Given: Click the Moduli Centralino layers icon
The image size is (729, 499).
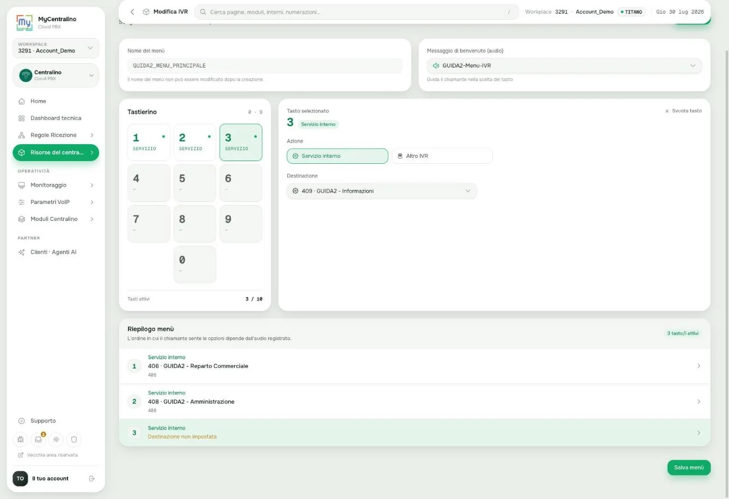Looking at the screenshot, I should [22, 219].
